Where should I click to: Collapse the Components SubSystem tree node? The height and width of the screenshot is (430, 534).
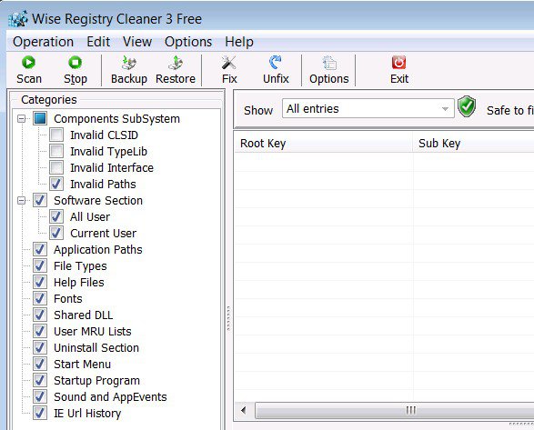click(x=22, y=119)
